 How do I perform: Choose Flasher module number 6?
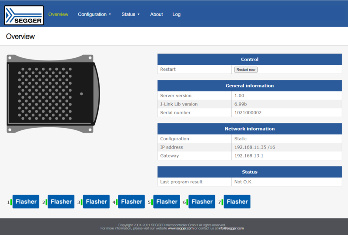tap(202, 202)
